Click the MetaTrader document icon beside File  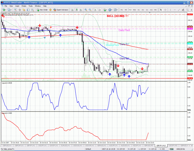(x=2, y=6)
